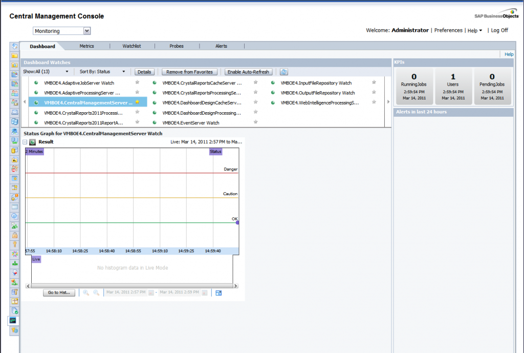Viewport: 524px width, 353px height.
Task: Click the blue layout icon below the graph
Action: pyautogui.click(x=219, y=293)
